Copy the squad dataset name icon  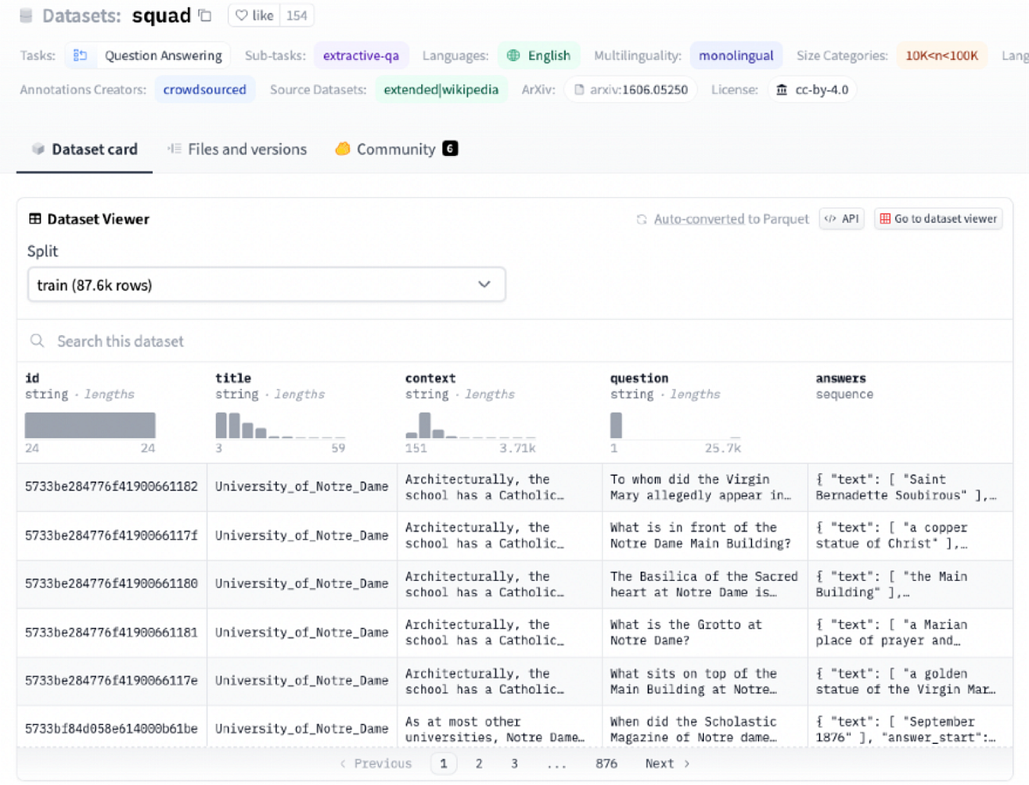204,15
